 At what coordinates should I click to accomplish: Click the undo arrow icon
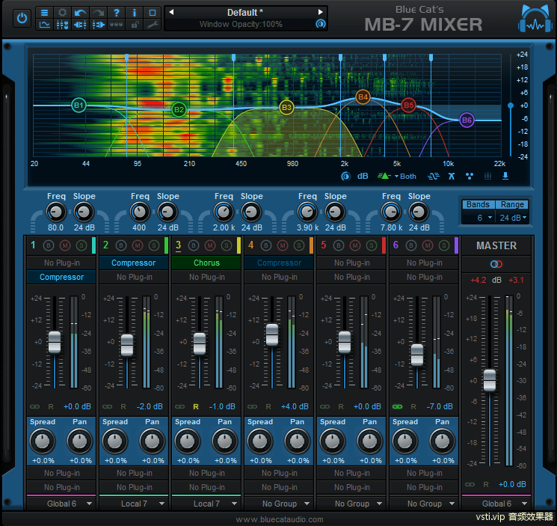tap(80, 13)
